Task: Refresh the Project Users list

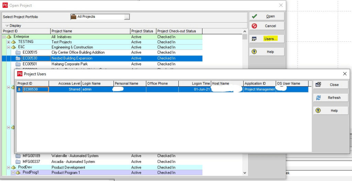Action: click(331, 98)
